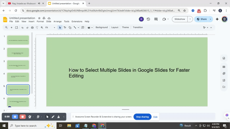View the cloud save status icon
The image size is (230, 129).
point(49,18)
